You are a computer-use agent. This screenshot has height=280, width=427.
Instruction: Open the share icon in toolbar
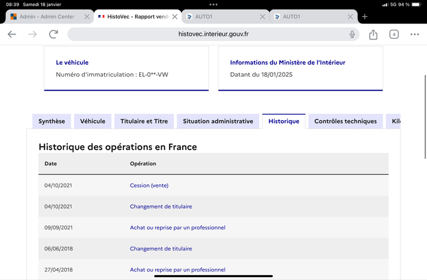[373, 34]
